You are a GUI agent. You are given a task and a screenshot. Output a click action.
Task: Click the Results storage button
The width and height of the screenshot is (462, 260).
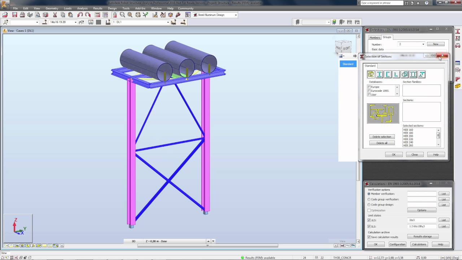tap(423, 237)
